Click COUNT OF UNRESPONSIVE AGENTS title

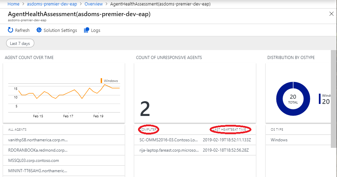(169, 58)
